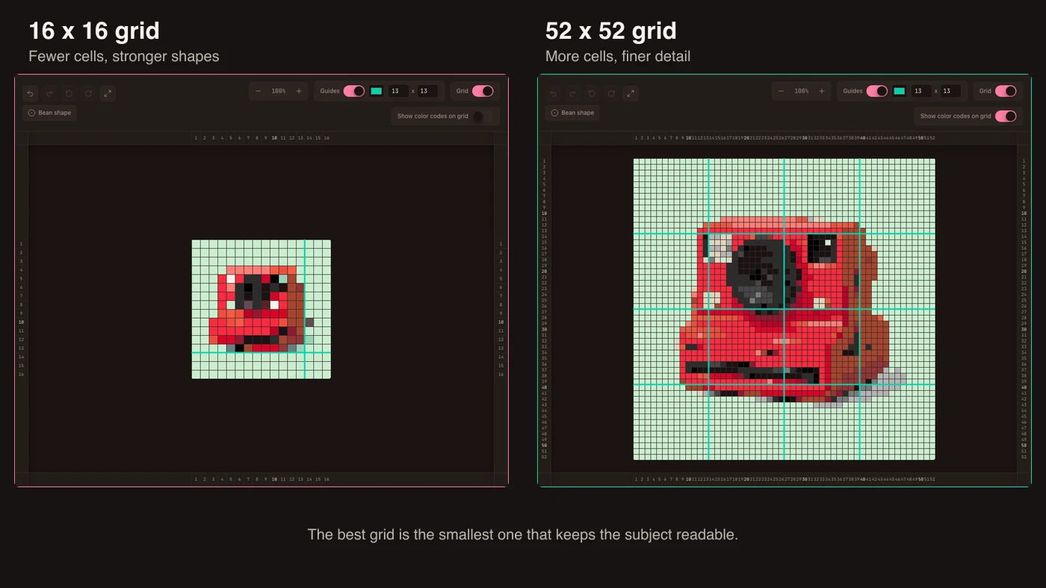Viewport: 1046px width, 588px height.
Task: Zoom out with minus in the 52 x 52 panel
Action: [782, 91]
